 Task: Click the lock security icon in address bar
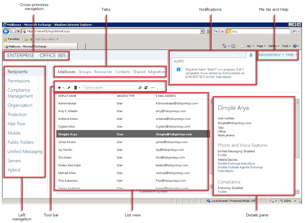pos(208,31)
